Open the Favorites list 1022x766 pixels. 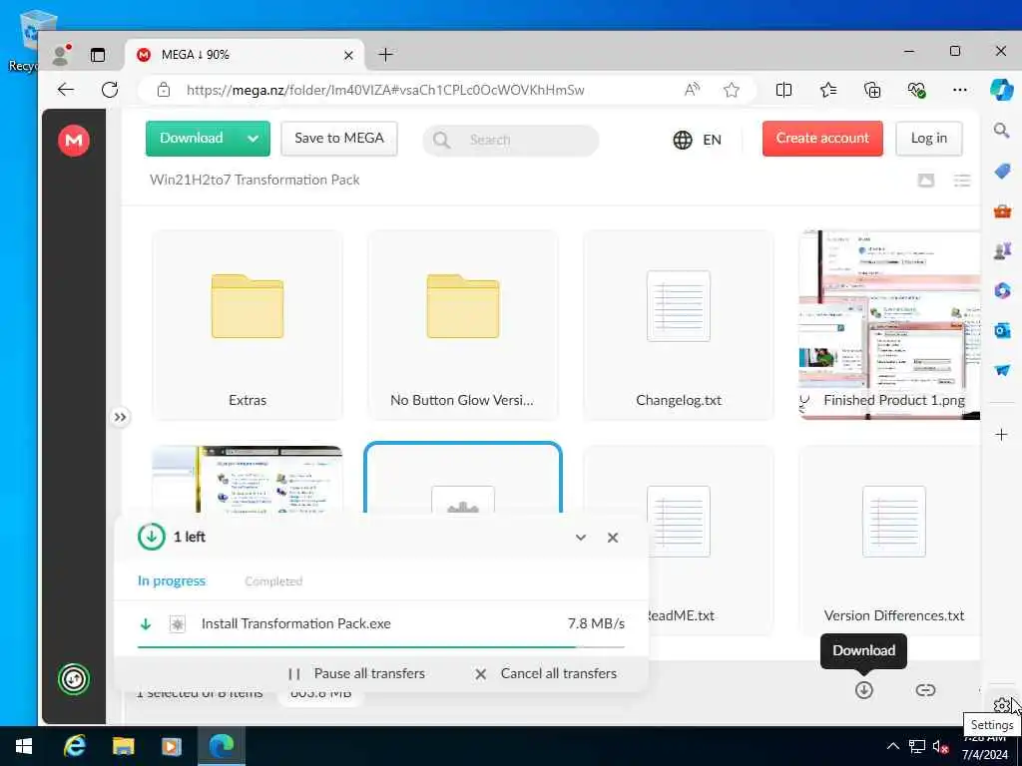(x=828, y=90)
